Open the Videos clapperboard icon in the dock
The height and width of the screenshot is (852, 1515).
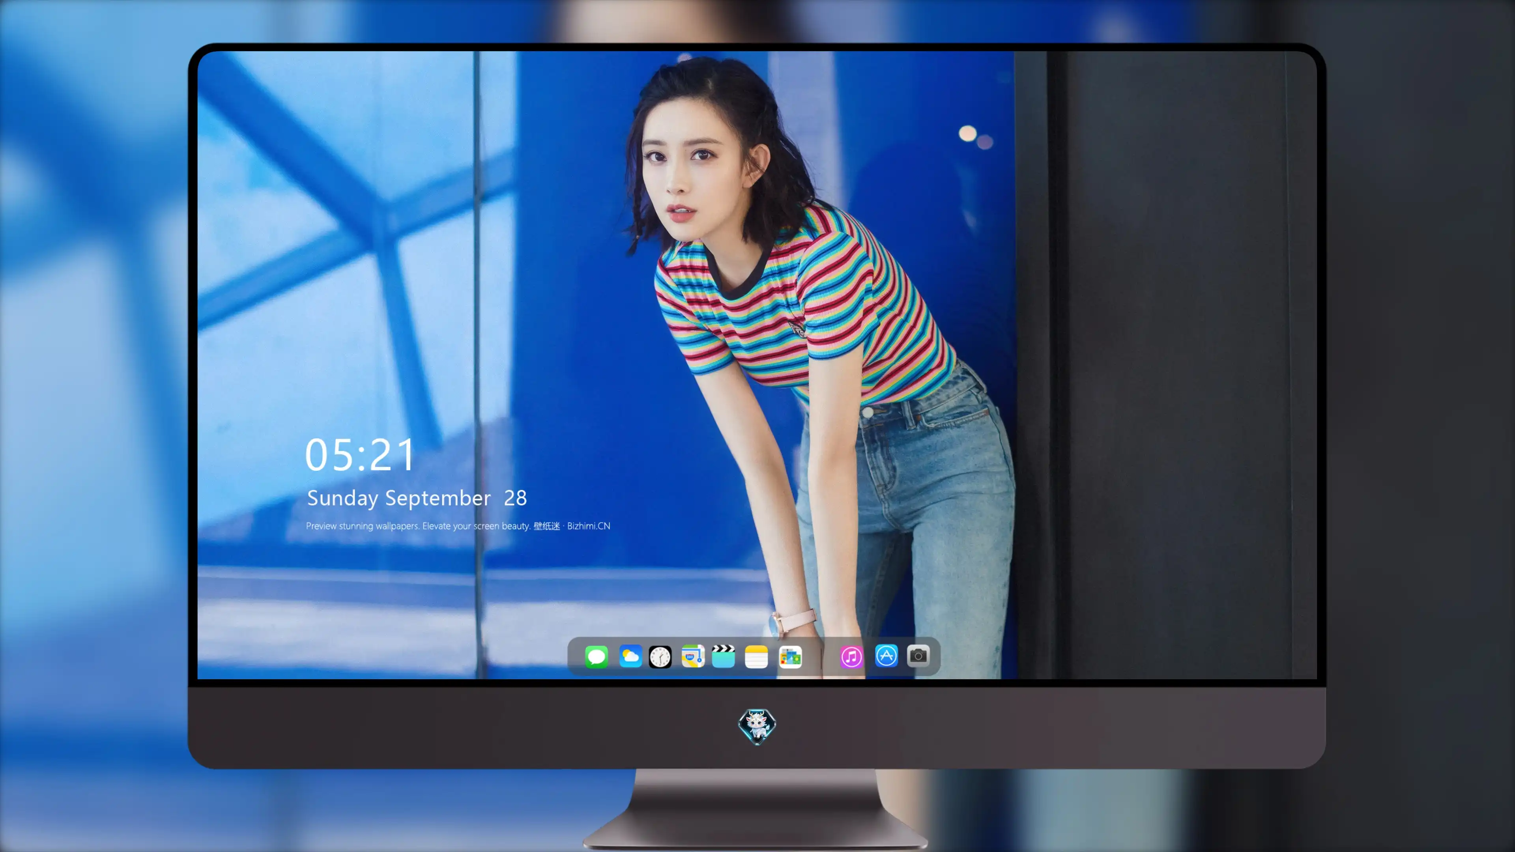(x=724, y=656)
